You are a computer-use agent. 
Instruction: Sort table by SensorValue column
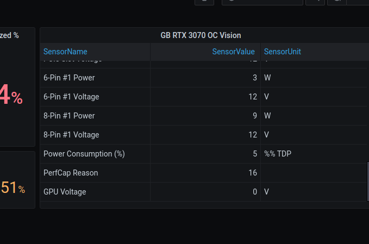(x=233, y=52)
